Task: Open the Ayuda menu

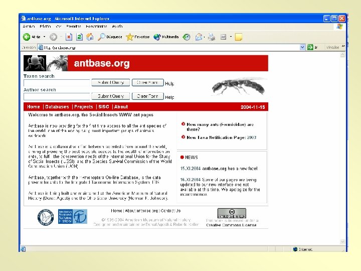Action: point(117,27)
